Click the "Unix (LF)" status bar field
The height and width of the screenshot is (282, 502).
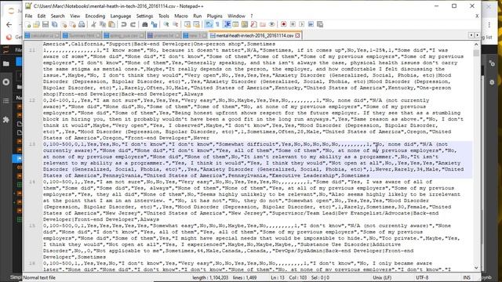(382, 277)
